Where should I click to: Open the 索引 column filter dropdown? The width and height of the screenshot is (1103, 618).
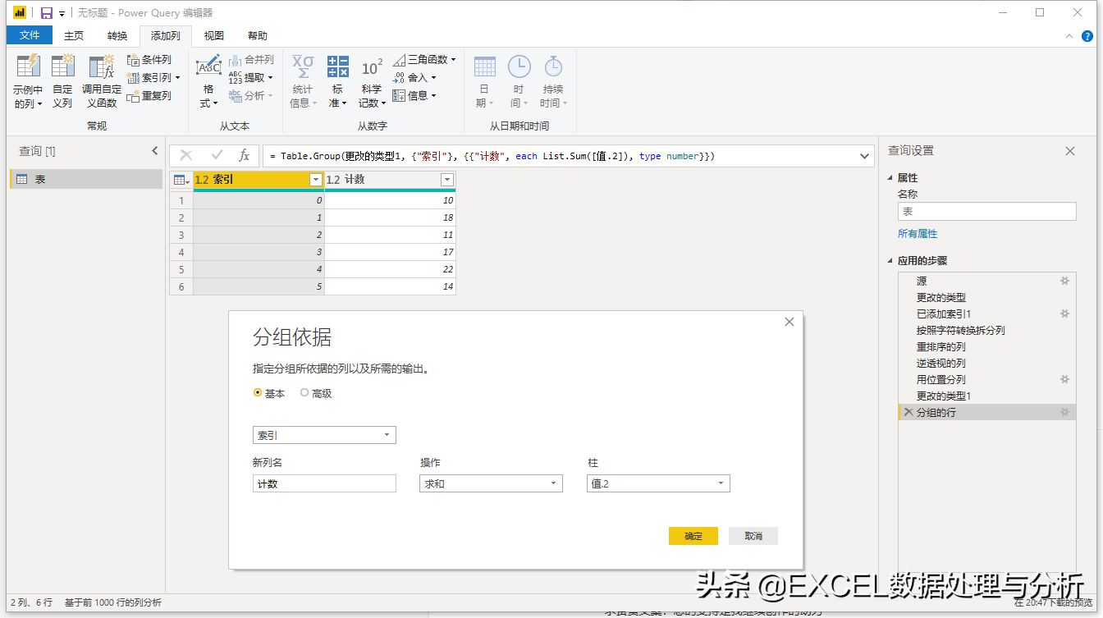pos(315,180)
